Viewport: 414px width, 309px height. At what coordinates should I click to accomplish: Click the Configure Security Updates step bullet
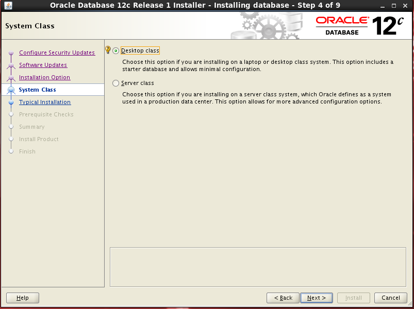tap(11, 53)
